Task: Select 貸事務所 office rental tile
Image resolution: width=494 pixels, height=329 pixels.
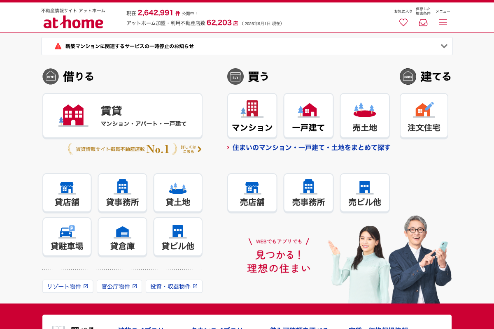Action: click(122, 193)
